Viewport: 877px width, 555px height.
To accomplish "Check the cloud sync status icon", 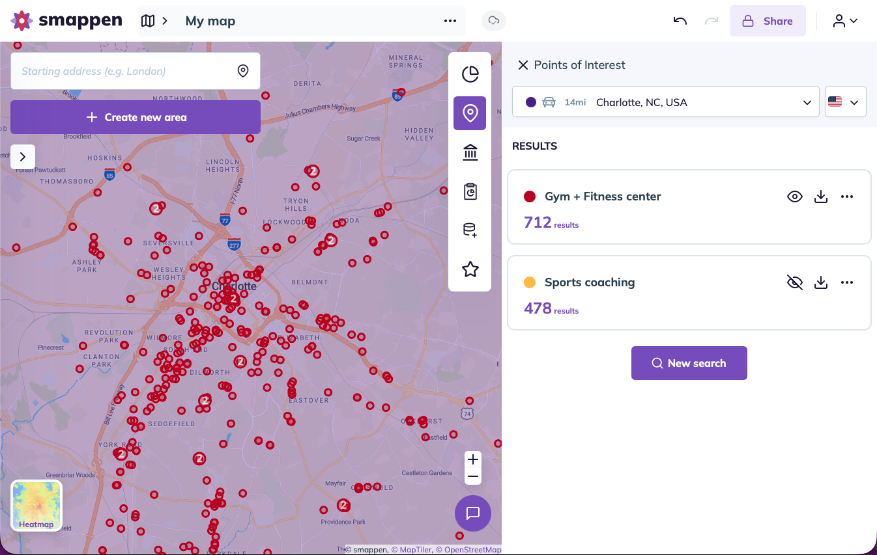I will (x=494, y=21).
